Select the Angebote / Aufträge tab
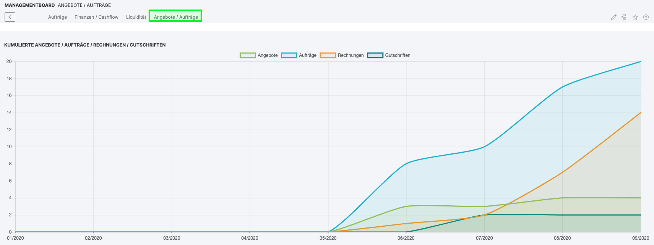654x245 pixels. click(176, 17)
